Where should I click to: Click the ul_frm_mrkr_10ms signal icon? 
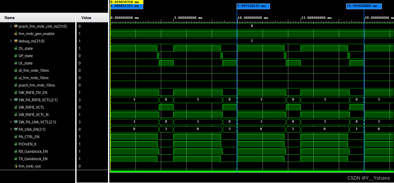(x=16, y=78)
